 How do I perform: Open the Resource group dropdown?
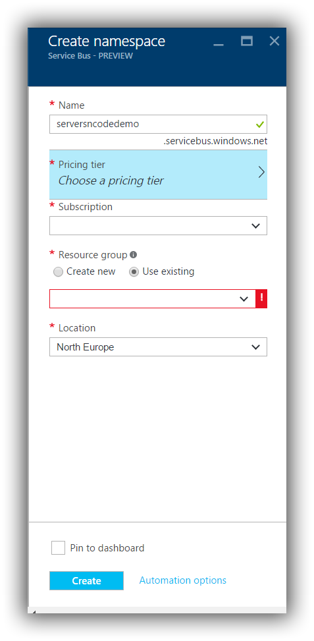tap(153, 299)
